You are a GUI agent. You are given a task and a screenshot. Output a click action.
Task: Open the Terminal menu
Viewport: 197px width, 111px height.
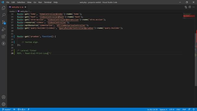coord(48,2)
